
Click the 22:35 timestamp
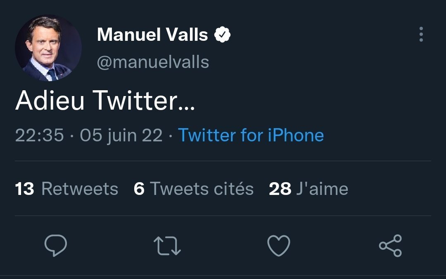(x=40, y=135)
